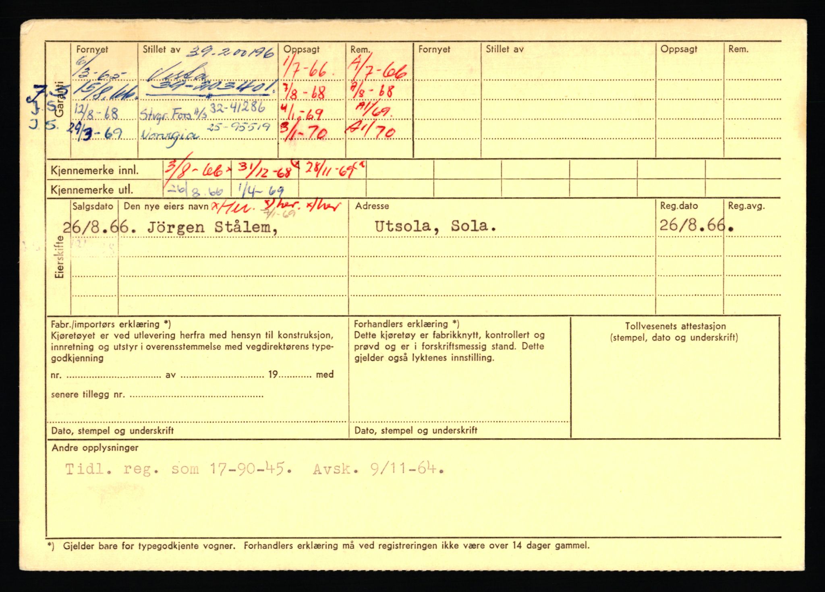825x592 pixels.
Task: Click the 'Reg.avg.' column header
Action: (x=746, y=206)
